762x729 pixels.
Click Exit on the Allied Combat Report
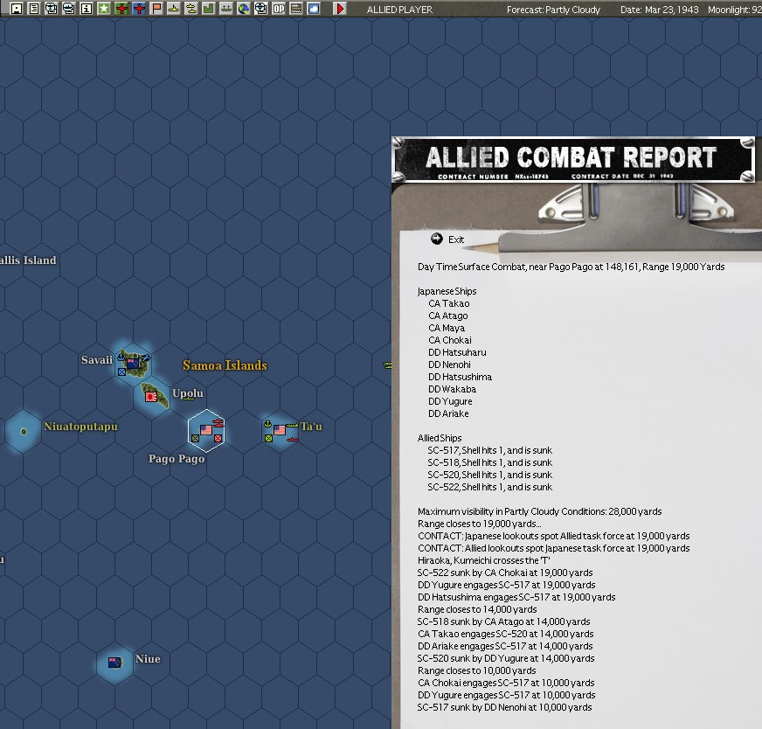tap(447, 240)
